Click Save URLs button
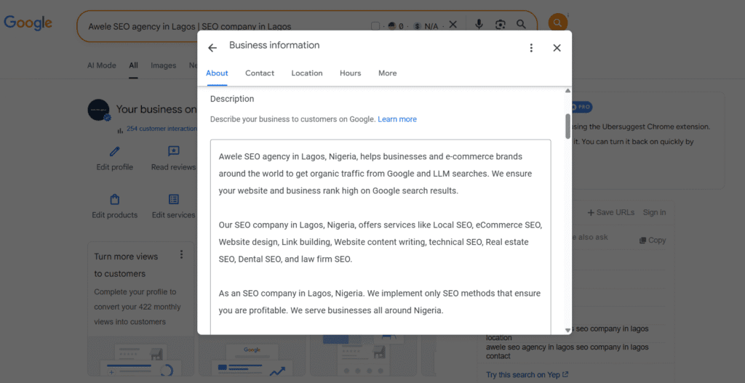745x383 pixels. 610,213
